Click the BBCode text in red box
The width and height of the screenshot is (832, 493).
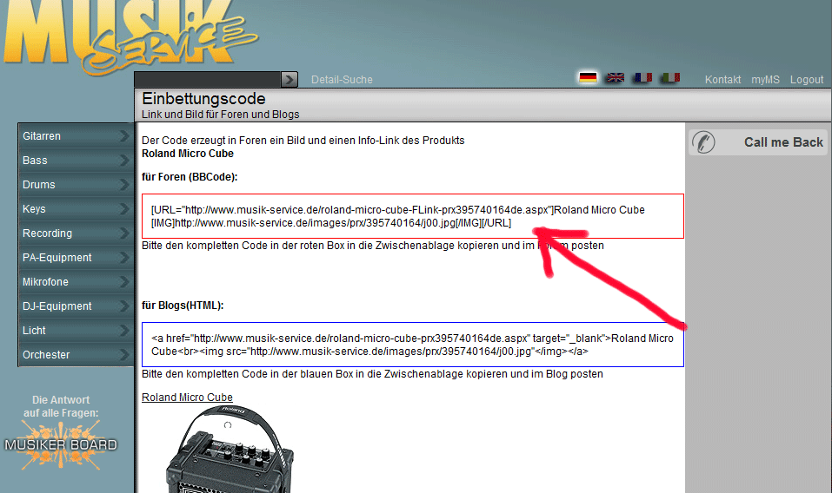pyautogui.click(x=398, y=217)
